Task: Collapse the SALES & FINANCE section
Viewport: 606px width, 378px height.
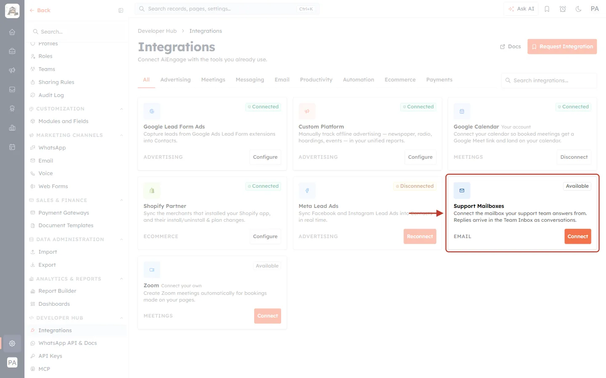Action: coord(122,200)
